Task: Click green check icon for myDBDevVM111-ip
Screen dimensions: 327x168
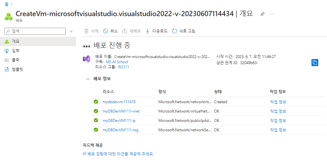Action: tap(96, 120)
